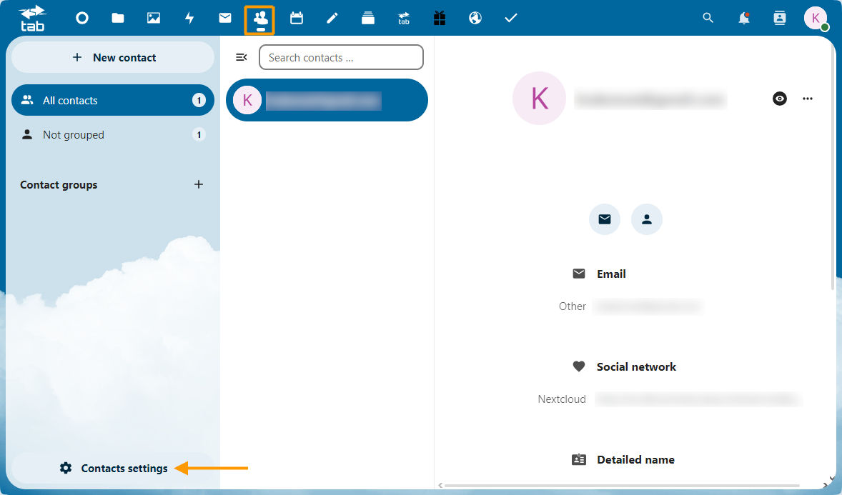842x495 pixels.
Task: Open the notifications bell
Action: [744, 19]
